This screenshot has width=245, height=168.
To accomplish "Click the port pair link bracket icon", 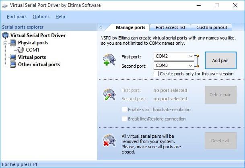I will point(197,61).
